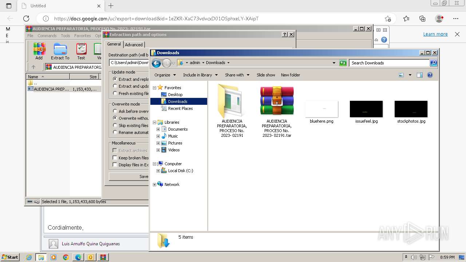Open Edge Collections icon
Screen dimensions: 466x262
coord(422,19)
